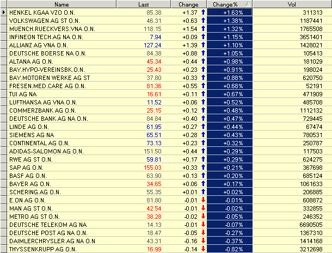The width and height of the screenshot is (332, 253).
Task: Click last price 7.94
Action: click(156, 37)
